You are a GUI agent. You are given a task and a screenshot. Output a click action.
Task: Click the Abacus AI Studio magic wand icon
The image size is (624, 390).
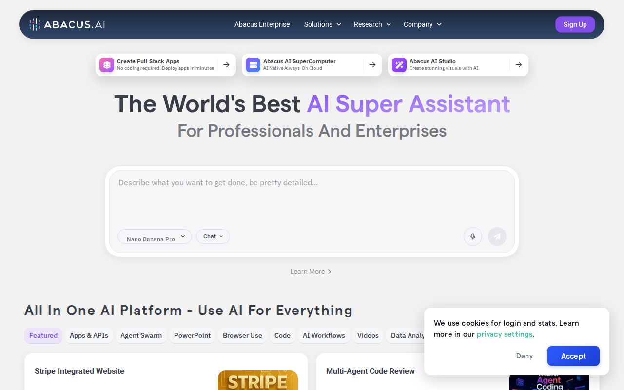[x=399, y=65]
